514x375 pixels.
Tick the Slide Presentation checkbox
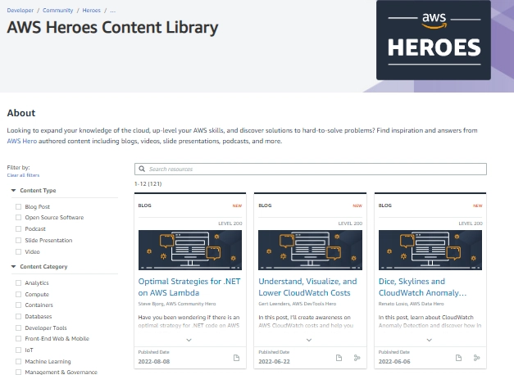pyautogui.click(x=18, y=241)
